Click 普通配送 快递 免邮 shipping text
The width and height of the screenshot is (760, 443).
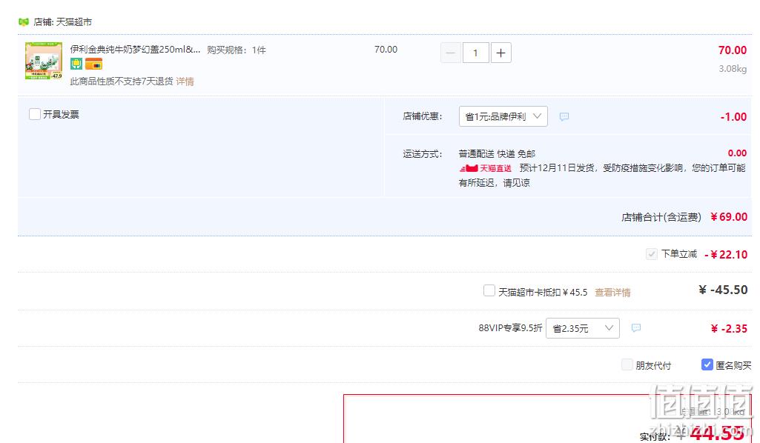pyautogui.click(x=497, y=154)
